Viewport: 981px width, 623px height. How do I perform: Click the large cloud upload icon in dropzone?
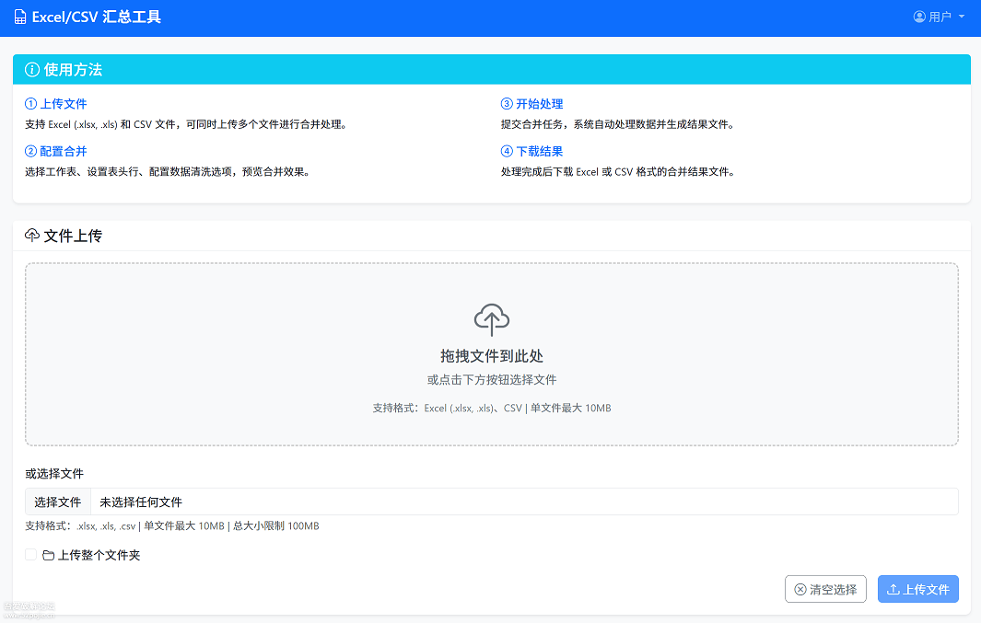click(492, 319)
